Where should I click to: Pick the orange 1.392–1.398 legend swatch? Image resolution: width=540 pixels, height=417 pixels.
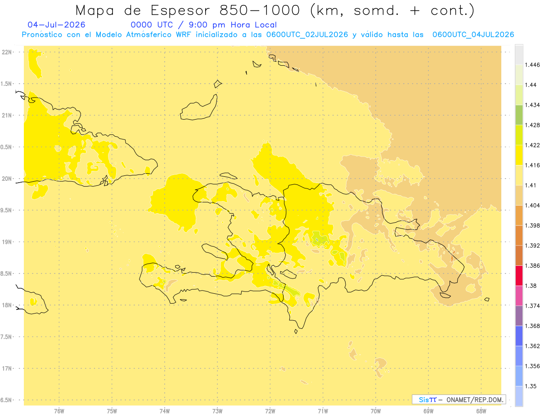pyautogui.click(x=519, y=235)
